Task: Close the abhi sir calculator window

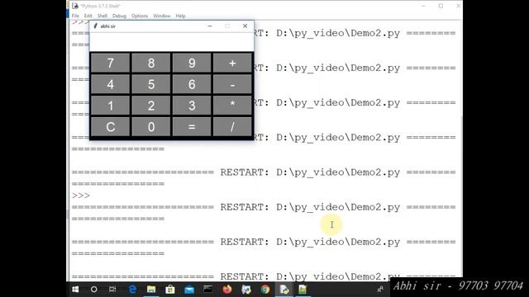Action: pyautogui.click(x=245, y=26)
